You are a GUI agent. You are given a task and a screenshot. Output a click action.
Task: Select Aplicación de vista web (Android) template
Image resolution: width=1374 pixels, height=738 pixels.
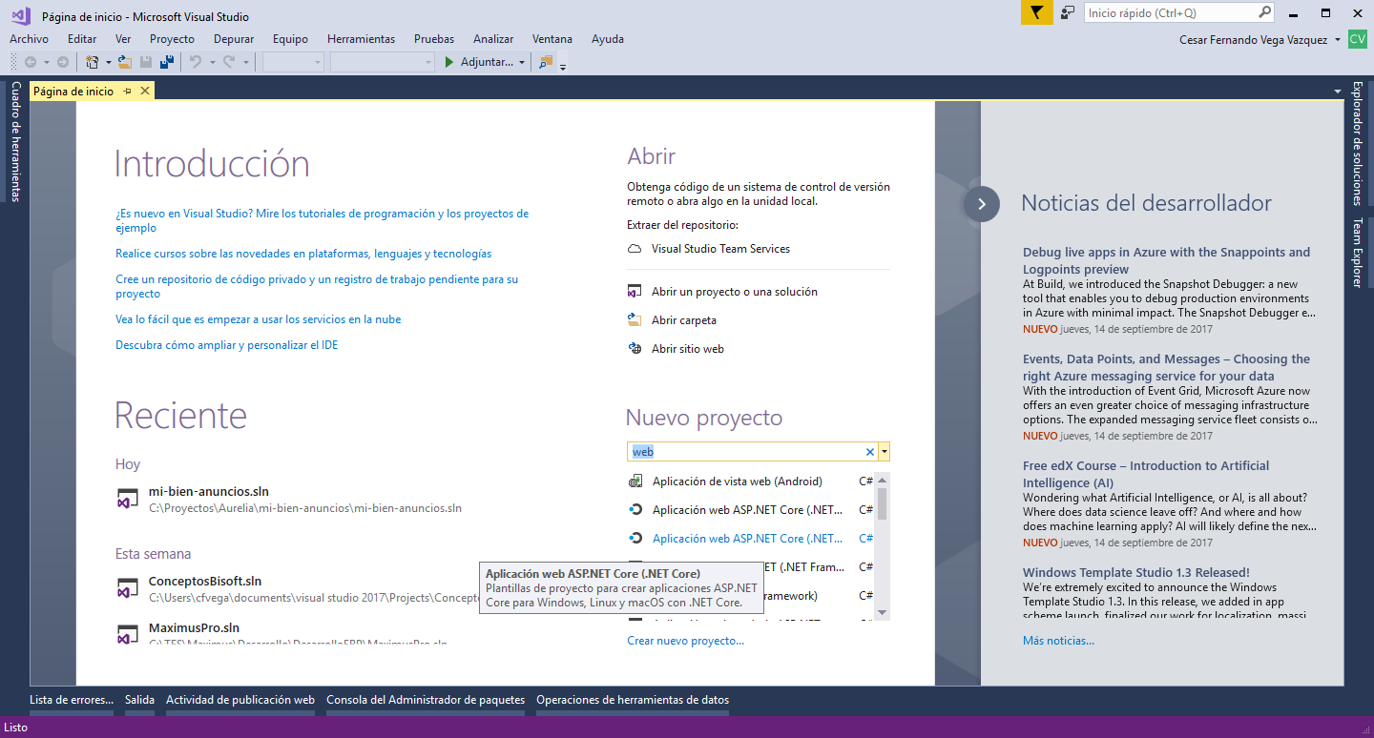(x=750, y=482)
